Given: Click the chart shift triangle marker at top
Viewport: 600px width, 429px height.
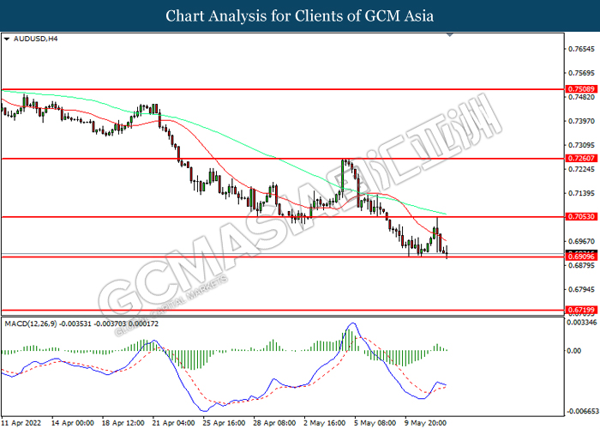Looking at the screenshot, I should coord(450,35).
